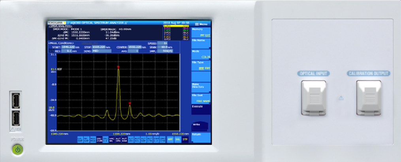Click the SRC ZOM icon in bottom toolbar
The image size is (401, 162).
click(99, 139)
